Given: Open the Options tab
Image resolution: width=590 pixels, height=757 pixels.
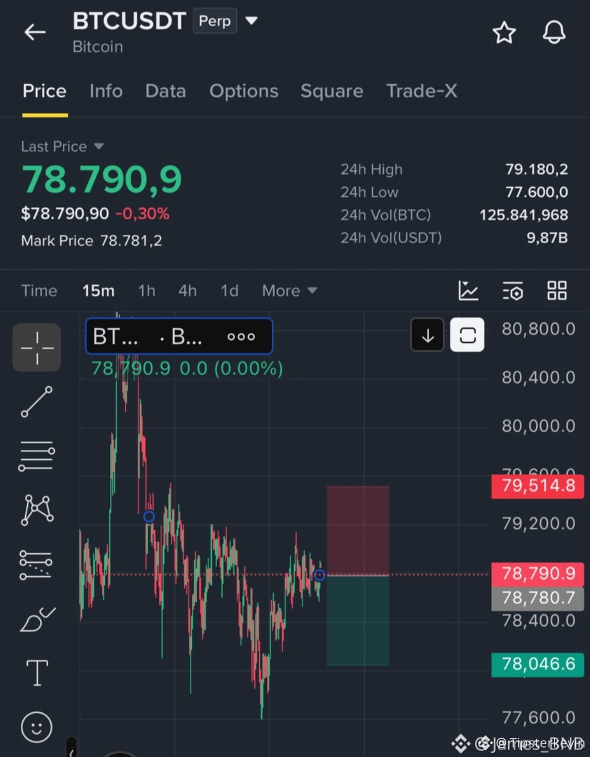Looking at the screenshot, I should 244,91.
